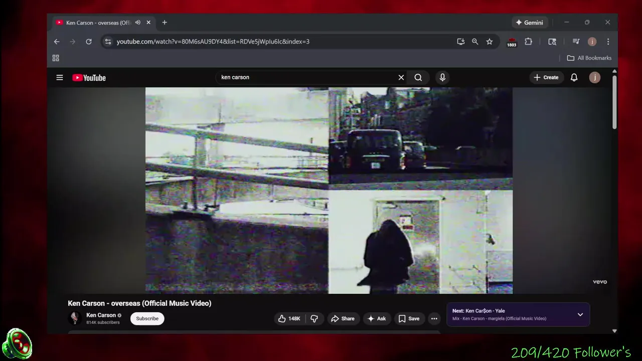Open a new browser tab

point(165,23)
